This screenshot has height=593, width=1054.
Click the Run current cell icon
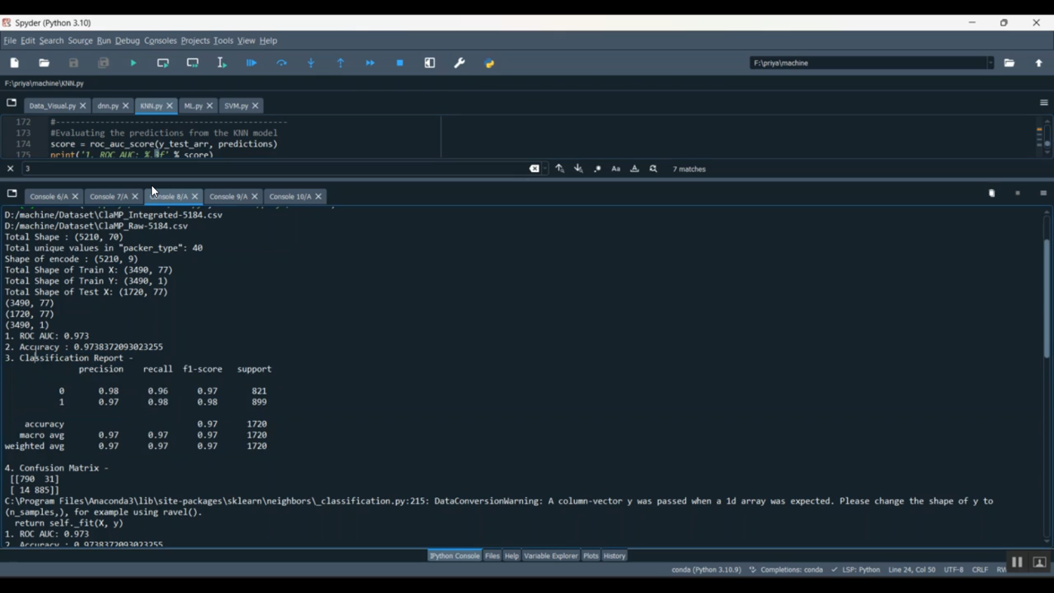163,63
